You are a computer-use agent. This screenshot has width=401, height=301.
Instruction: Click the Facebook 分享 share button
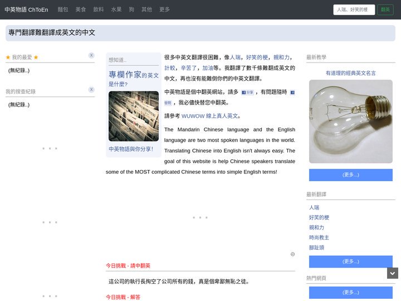(247, 93)
